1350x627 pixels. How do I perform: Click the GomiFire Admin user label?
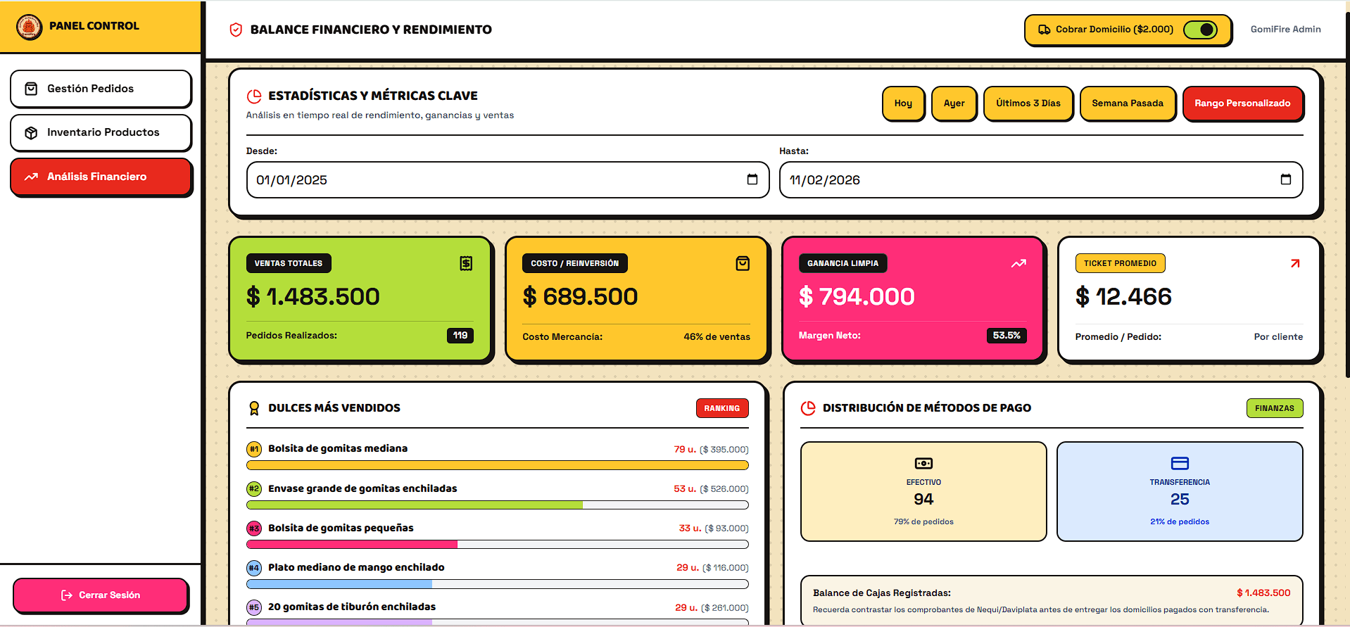click(x=1285, y=30)
